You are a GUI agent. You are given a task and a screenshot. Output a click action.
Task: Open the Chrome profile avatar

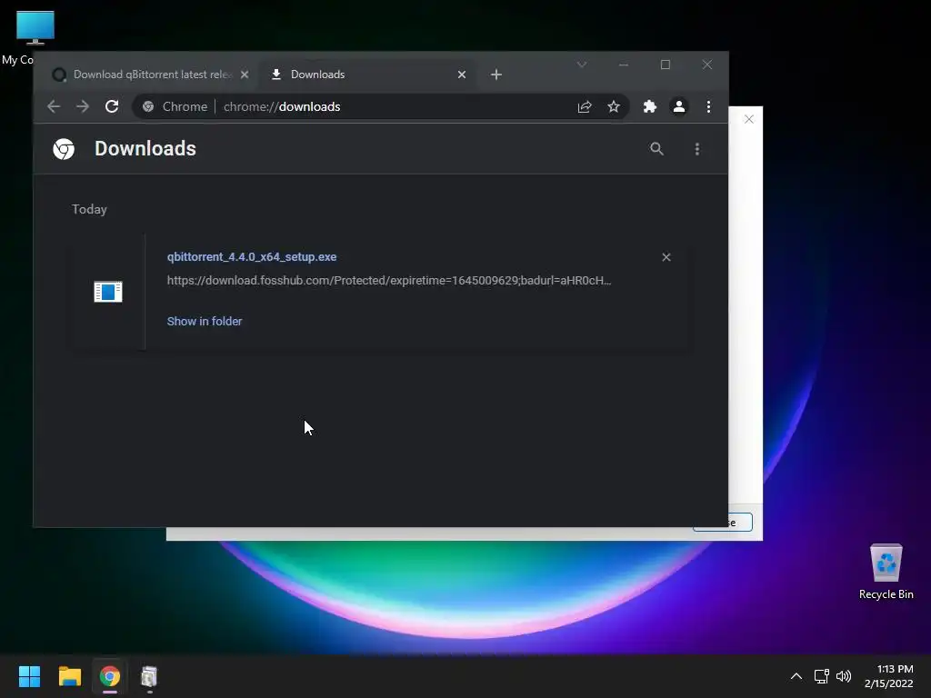click(x=678, y=107)
